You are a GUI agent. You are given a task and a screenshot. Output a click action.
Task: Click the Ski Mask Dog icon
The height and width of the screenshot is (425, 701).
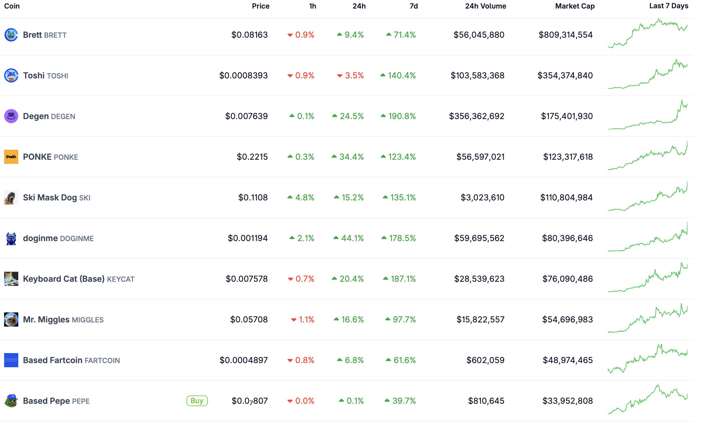tap(11, 198)
